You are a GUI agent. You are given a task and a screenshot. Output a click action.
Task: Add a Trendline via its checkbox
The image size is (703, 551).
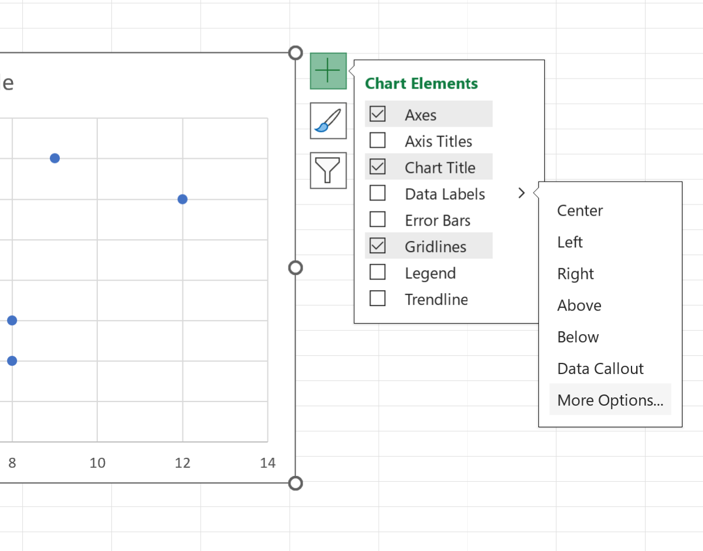pos(378,299)
